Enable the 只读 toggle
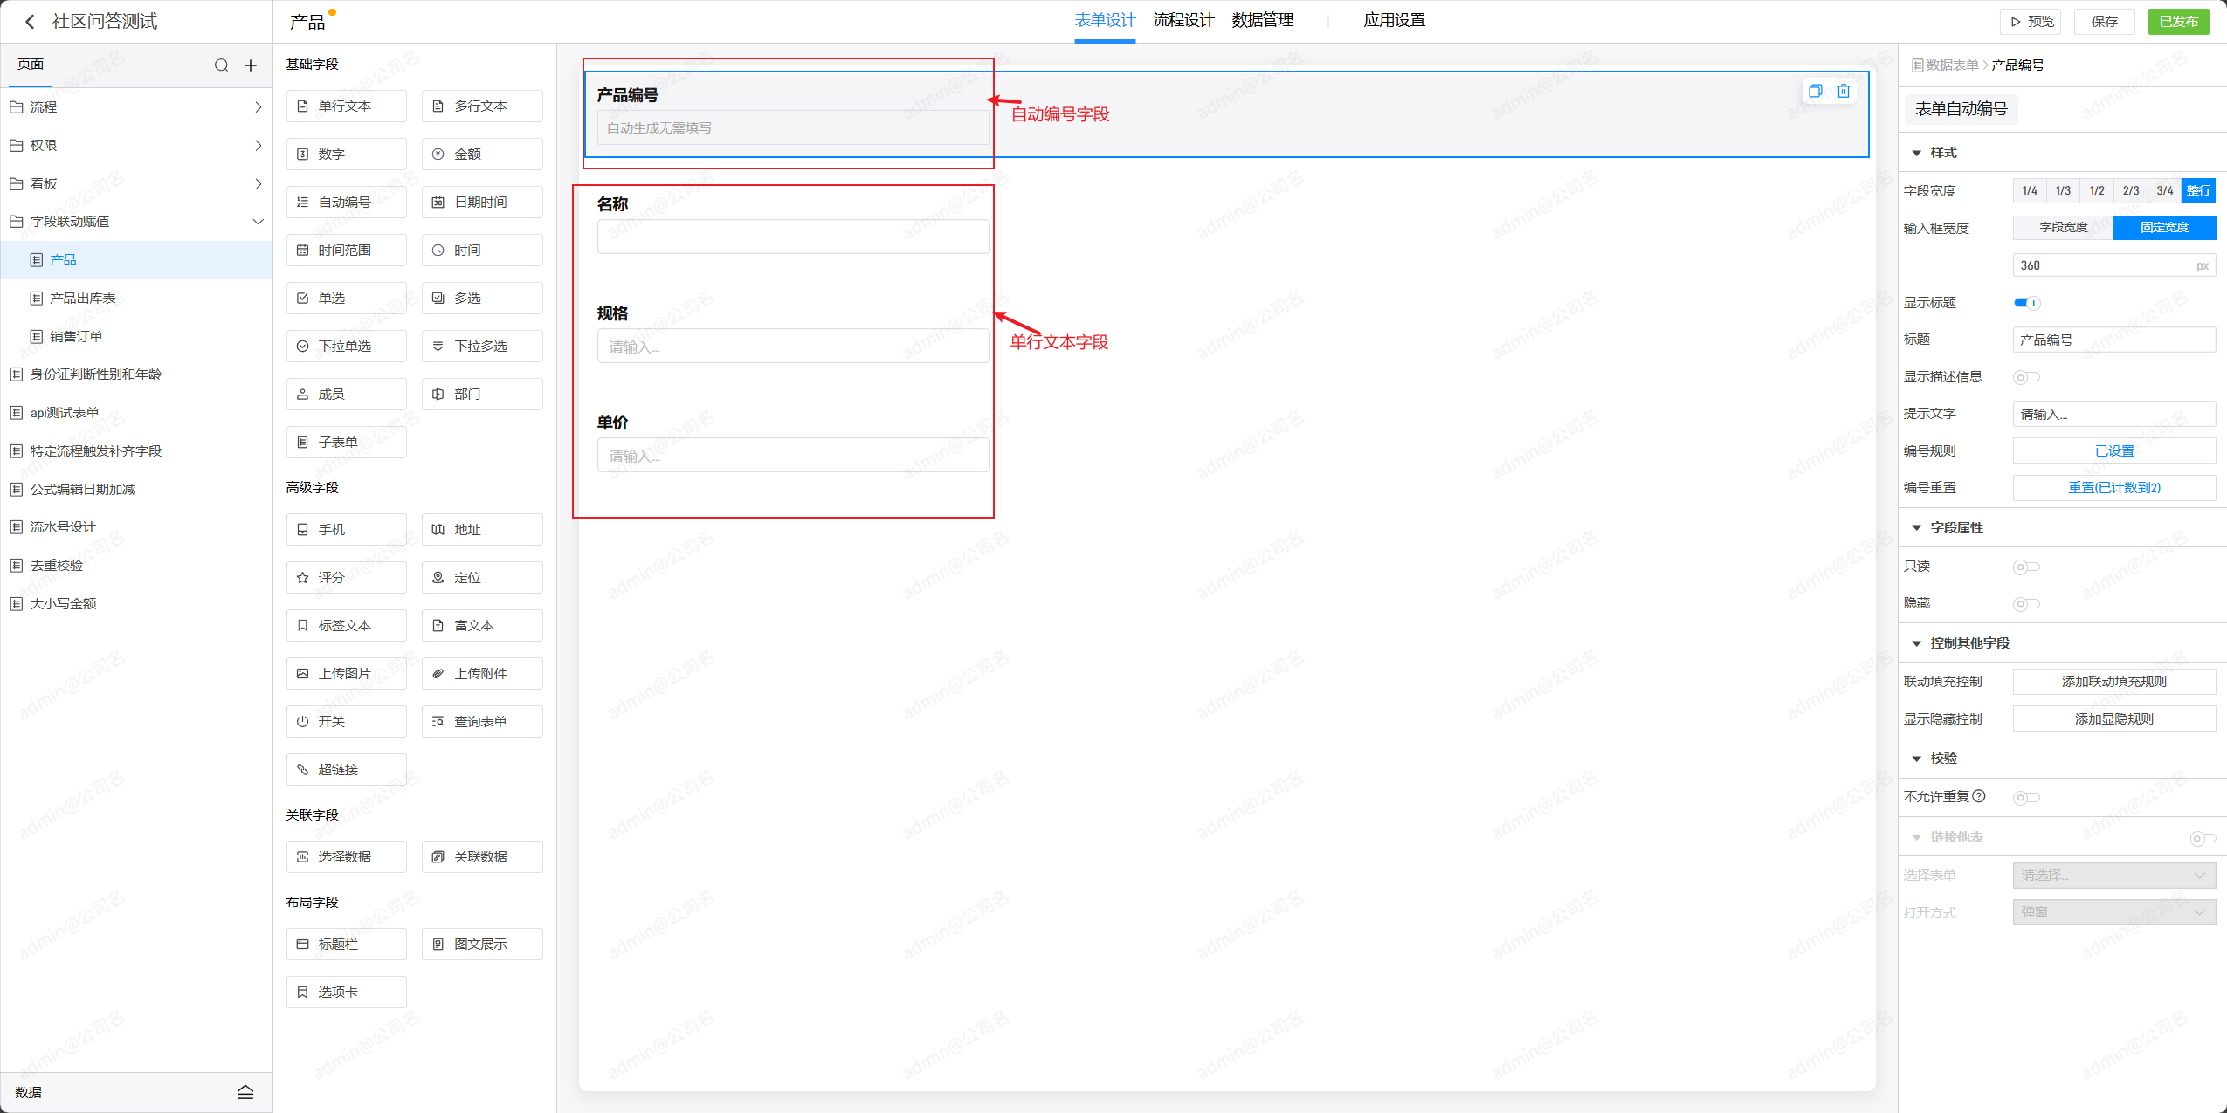 click(x=2026, y=567)
